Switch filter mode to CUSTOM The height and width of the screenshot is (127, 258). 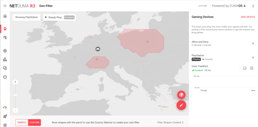(x=34, y=122)
